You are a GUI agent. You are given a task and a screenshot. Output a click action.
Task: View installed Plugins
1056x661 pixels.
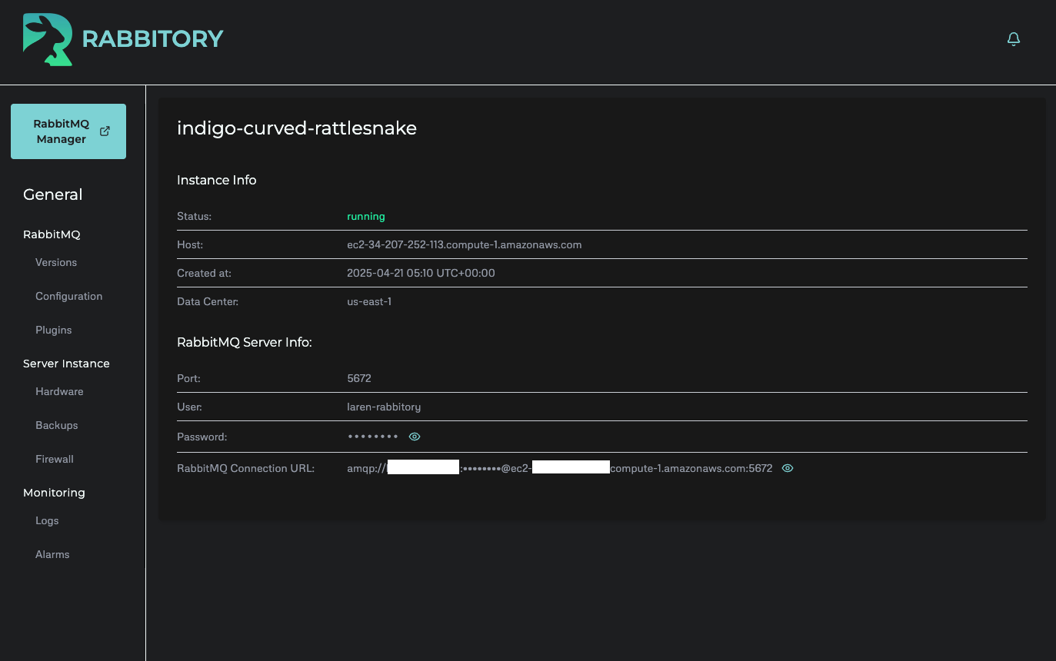point(53,330)
